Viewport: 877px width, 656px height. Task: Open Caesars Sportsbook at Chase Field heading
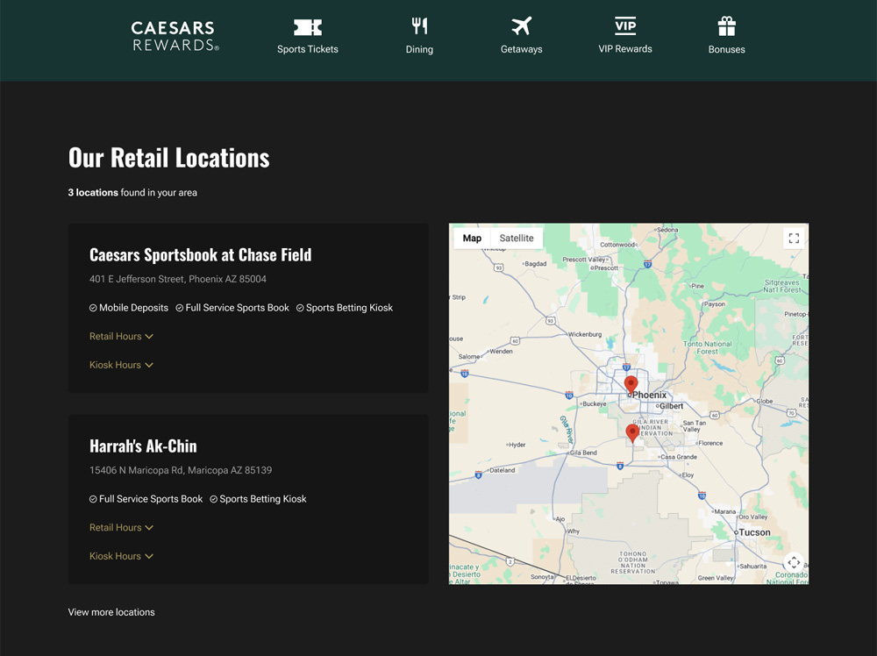(x=200, y=255)
